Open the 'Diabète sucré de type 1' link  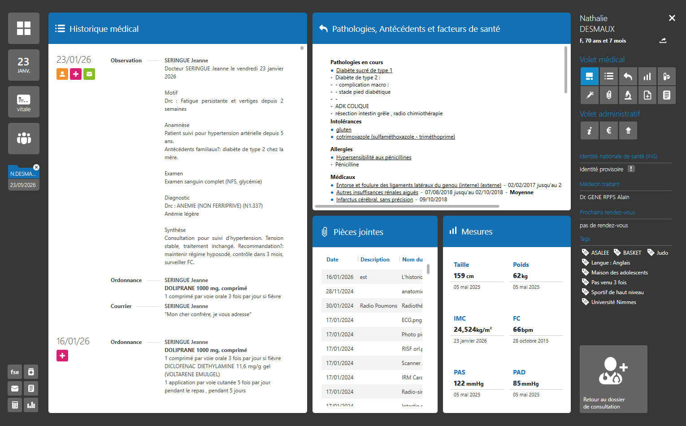pyautogui.click(x=364, y=70)
